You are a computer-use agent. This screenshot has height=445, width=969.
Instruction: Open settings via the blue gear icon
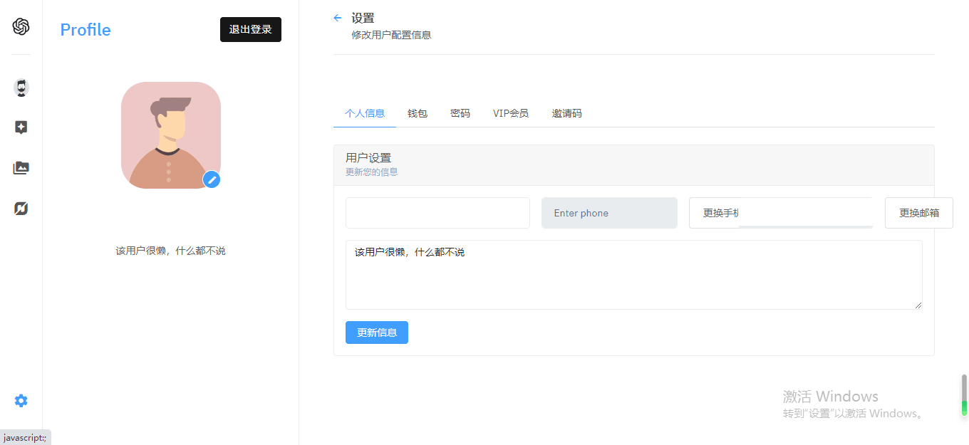tap(21, 401)
